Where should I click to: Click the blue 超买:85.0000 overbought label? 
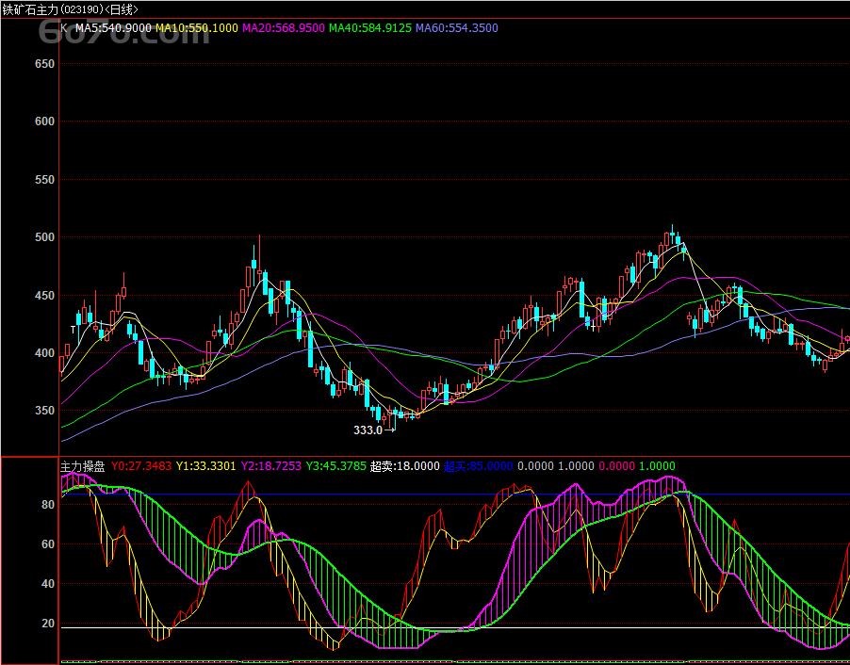[x=478, y=466]
